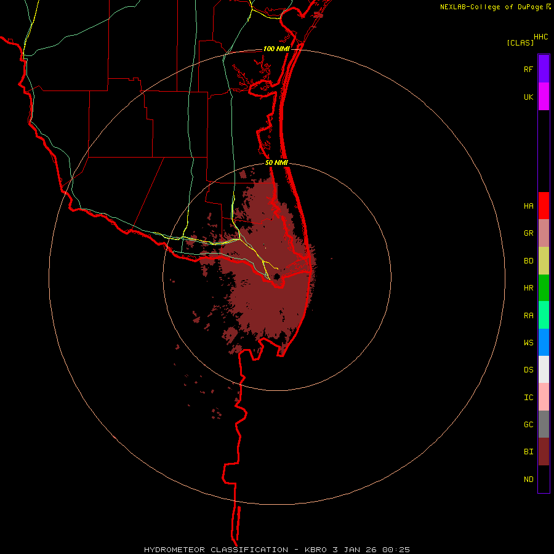Click the HR green legend swatch

pos(544,288)
